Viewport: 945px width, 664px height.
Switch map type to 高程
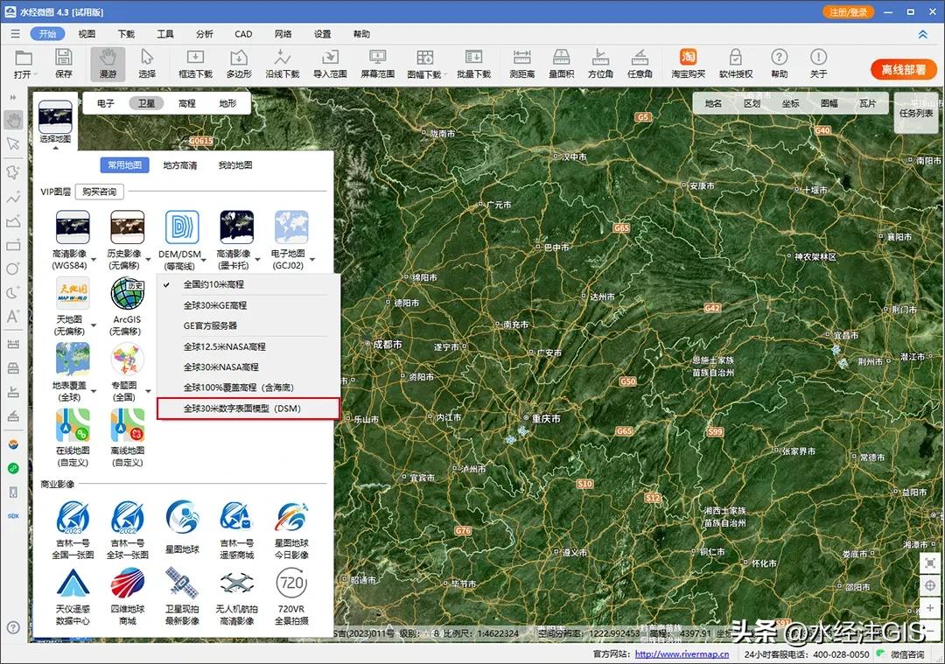(x=187, y=103)
